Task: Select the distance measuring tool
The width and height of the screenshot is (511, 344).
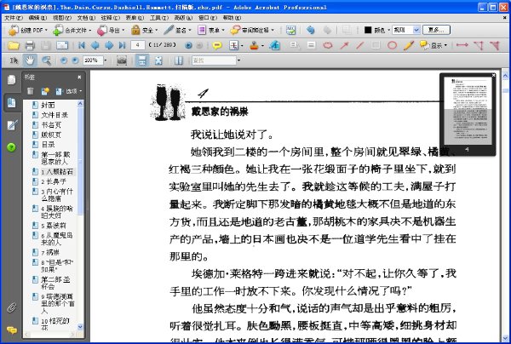Action: (462, 45)
